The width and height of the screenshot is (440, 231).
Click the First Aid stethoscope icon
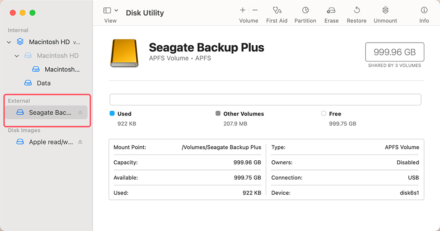(277, 11)
